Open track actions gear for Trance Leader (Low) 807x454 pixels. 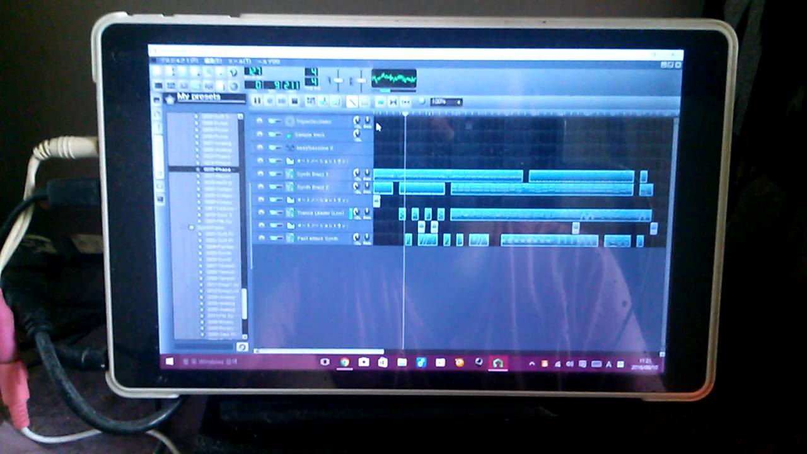coord(260,213)
